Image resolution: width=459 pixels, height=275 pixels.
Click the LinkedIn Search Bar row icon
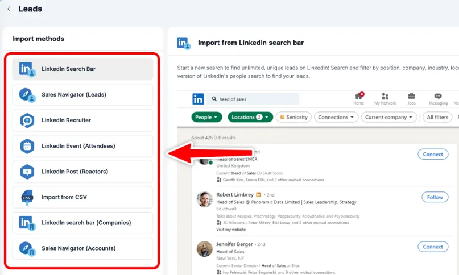tap(27, 69)
